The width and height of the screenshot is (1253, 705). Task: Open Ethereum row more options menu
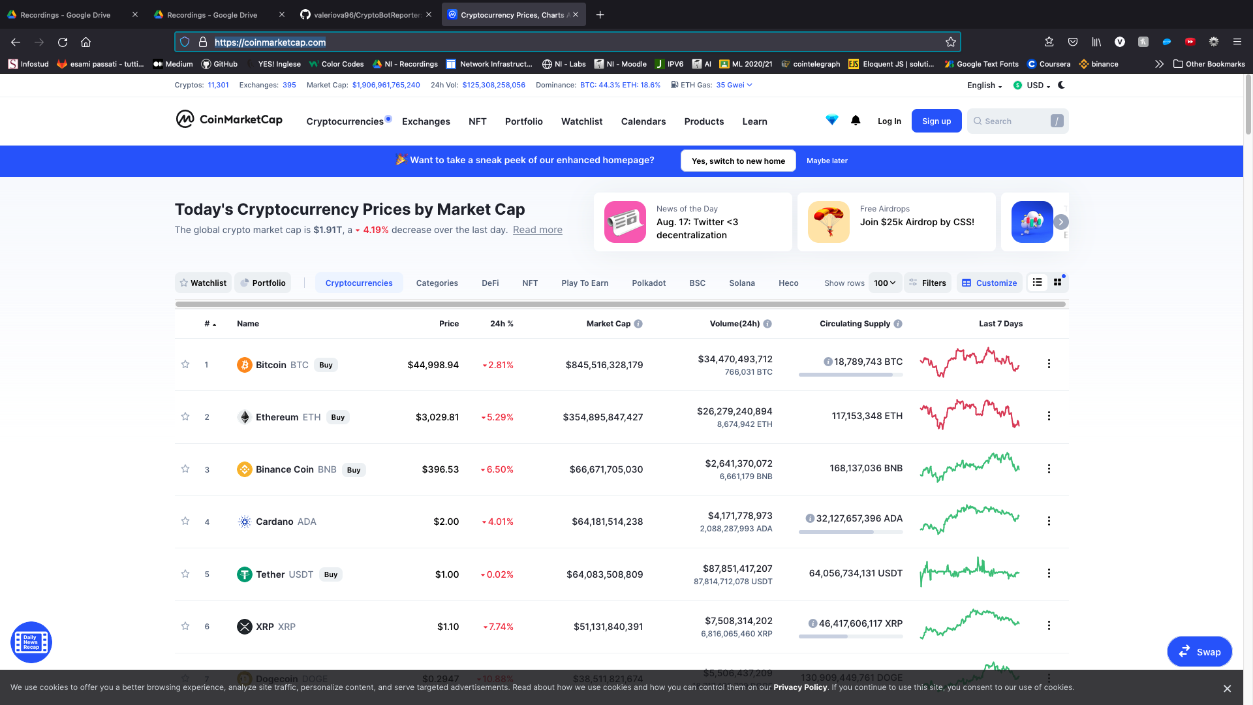(1049, 416)
